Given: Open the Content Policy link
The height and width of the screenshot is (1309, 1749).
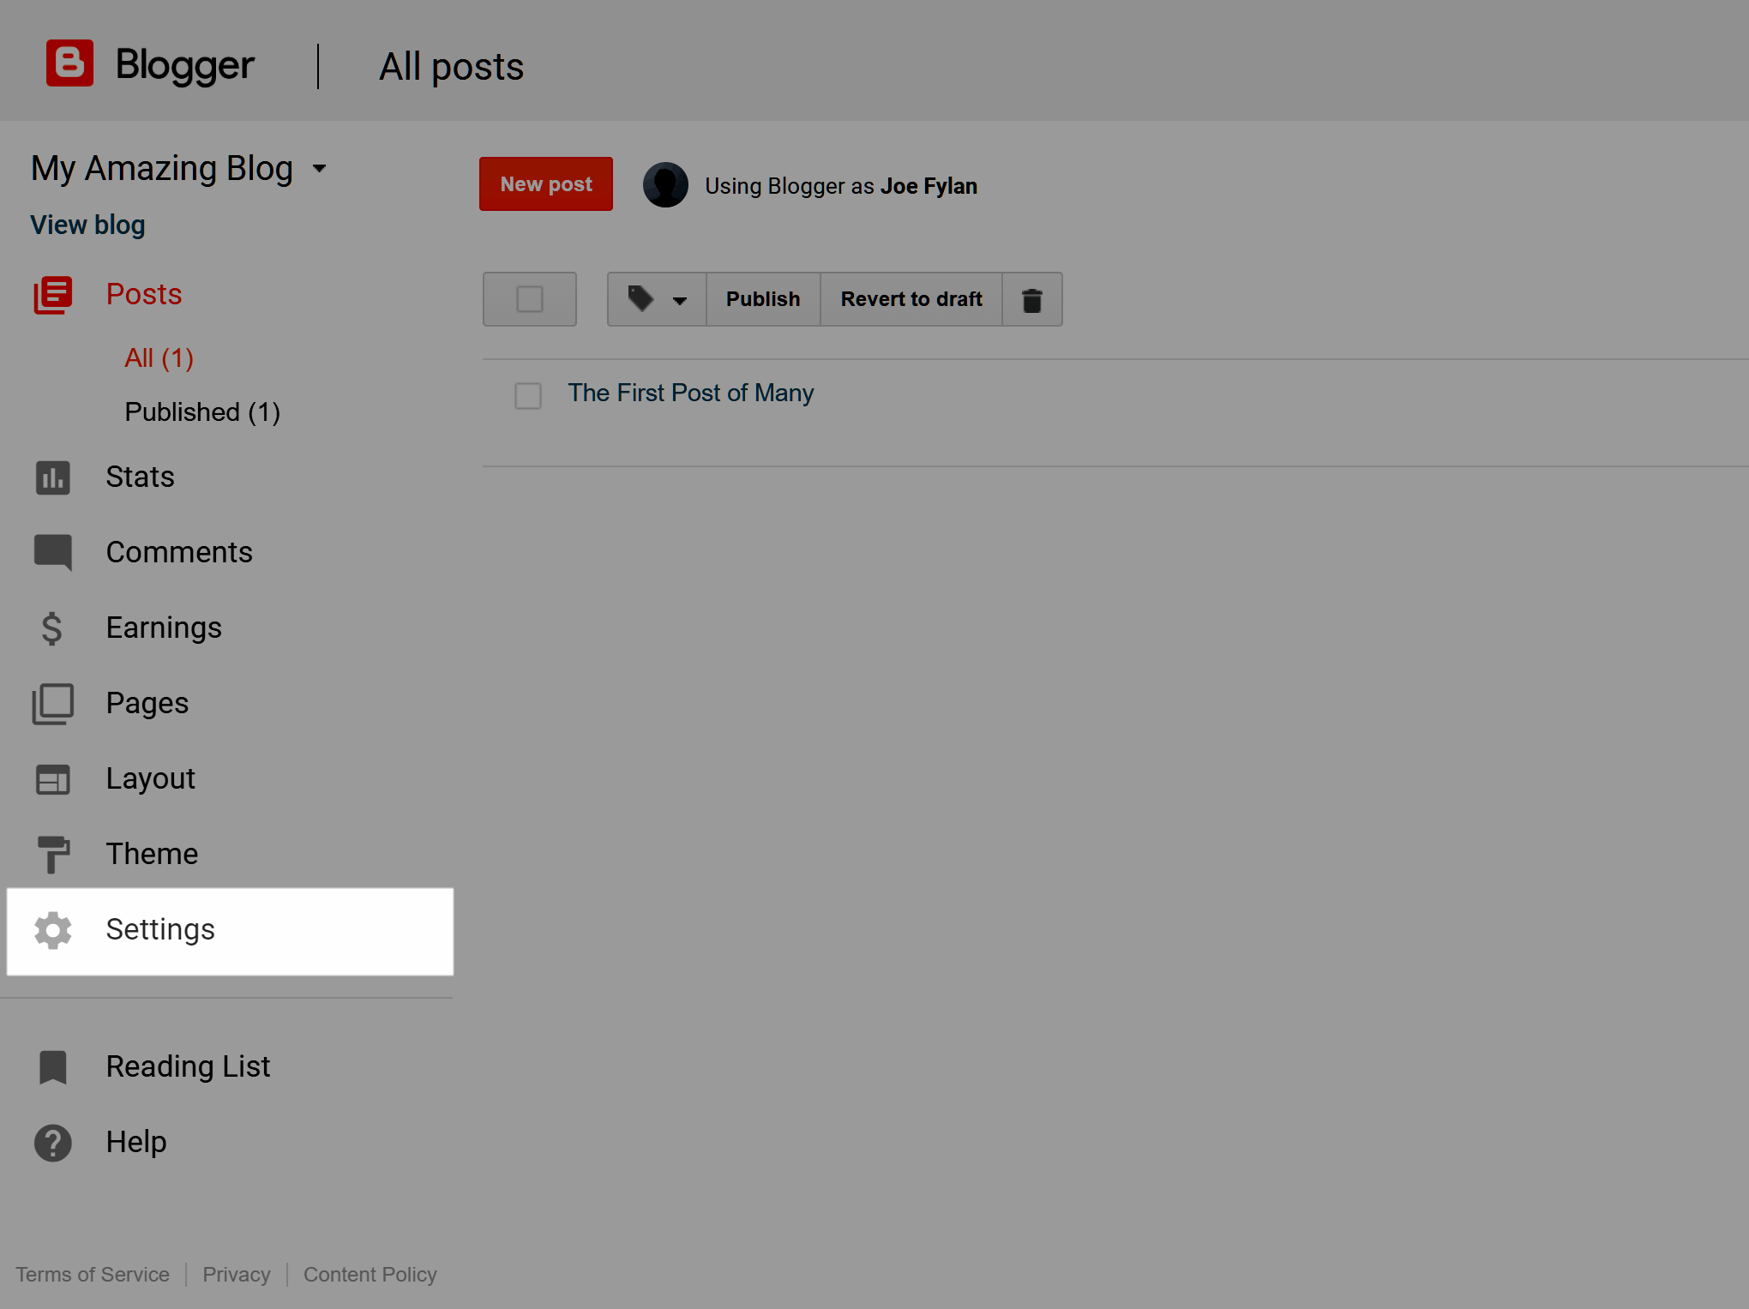Looking at the screenshot, I should pyautogui.click(x=370, y=1275).
